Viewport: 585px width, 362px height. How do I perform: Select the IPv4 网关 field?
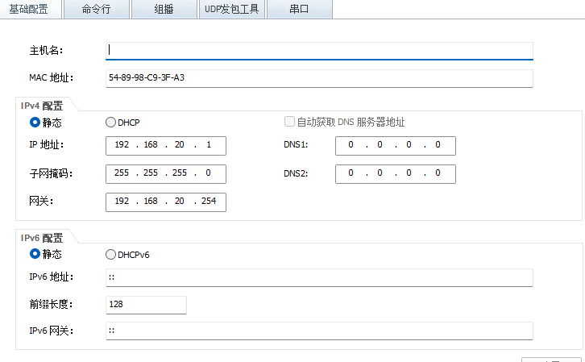pos(165,202)
